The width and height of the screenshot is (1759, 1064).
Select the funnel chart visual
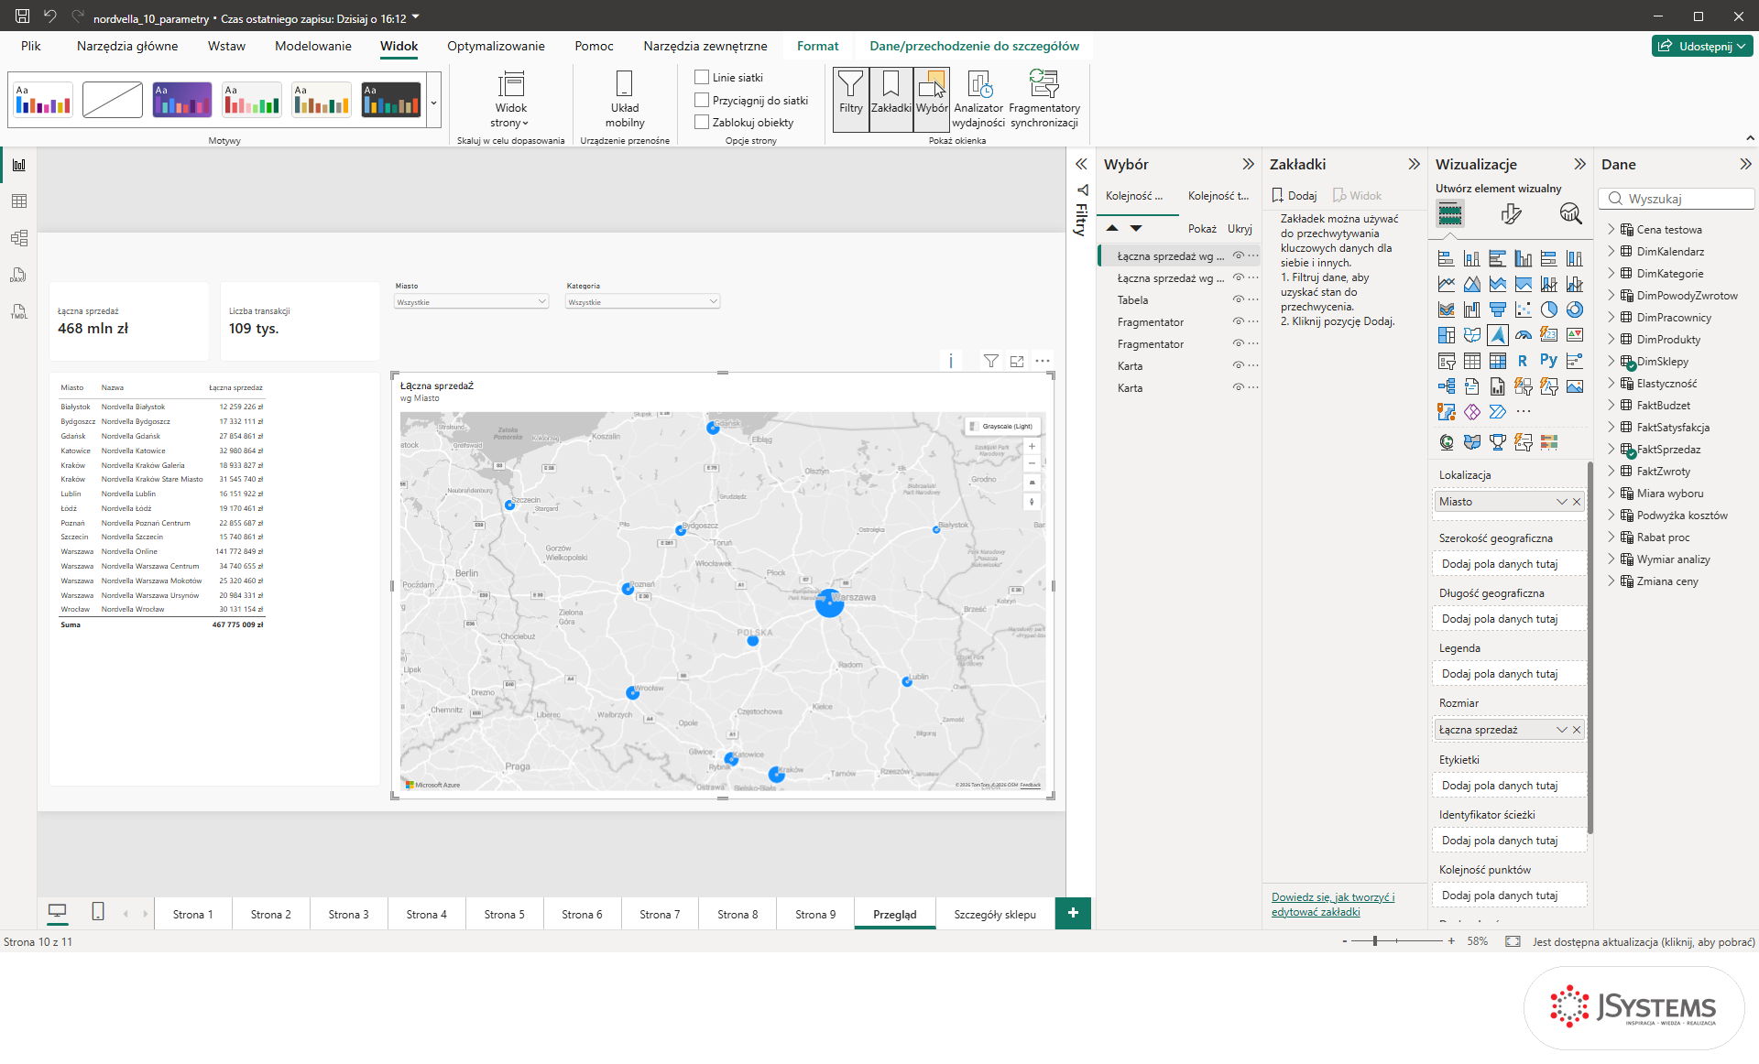(1498, 309)
